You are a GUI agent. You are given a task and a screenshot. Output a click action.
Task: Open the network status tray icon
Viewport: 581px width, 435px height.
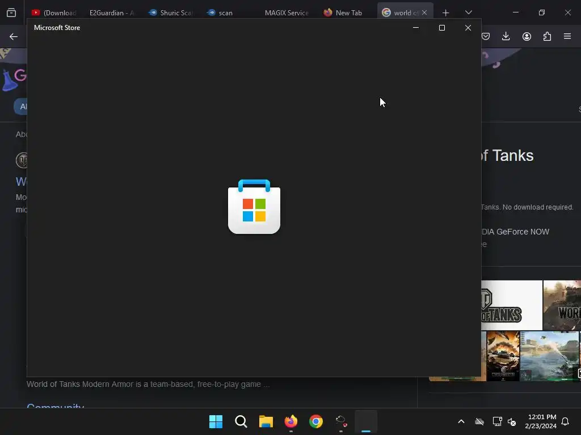click(497, 421)
